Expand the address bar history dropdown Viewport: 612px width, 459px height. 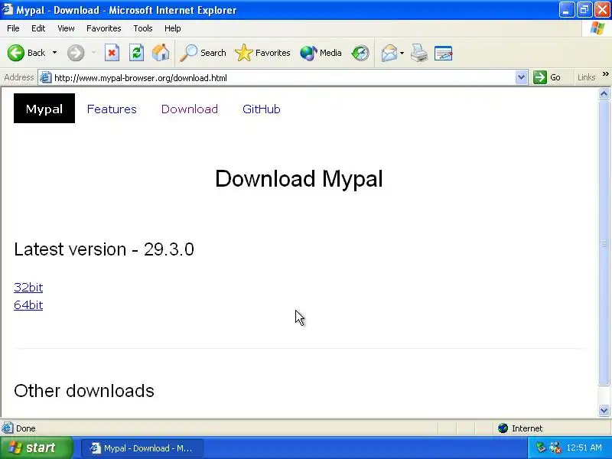tap(522, 78)
